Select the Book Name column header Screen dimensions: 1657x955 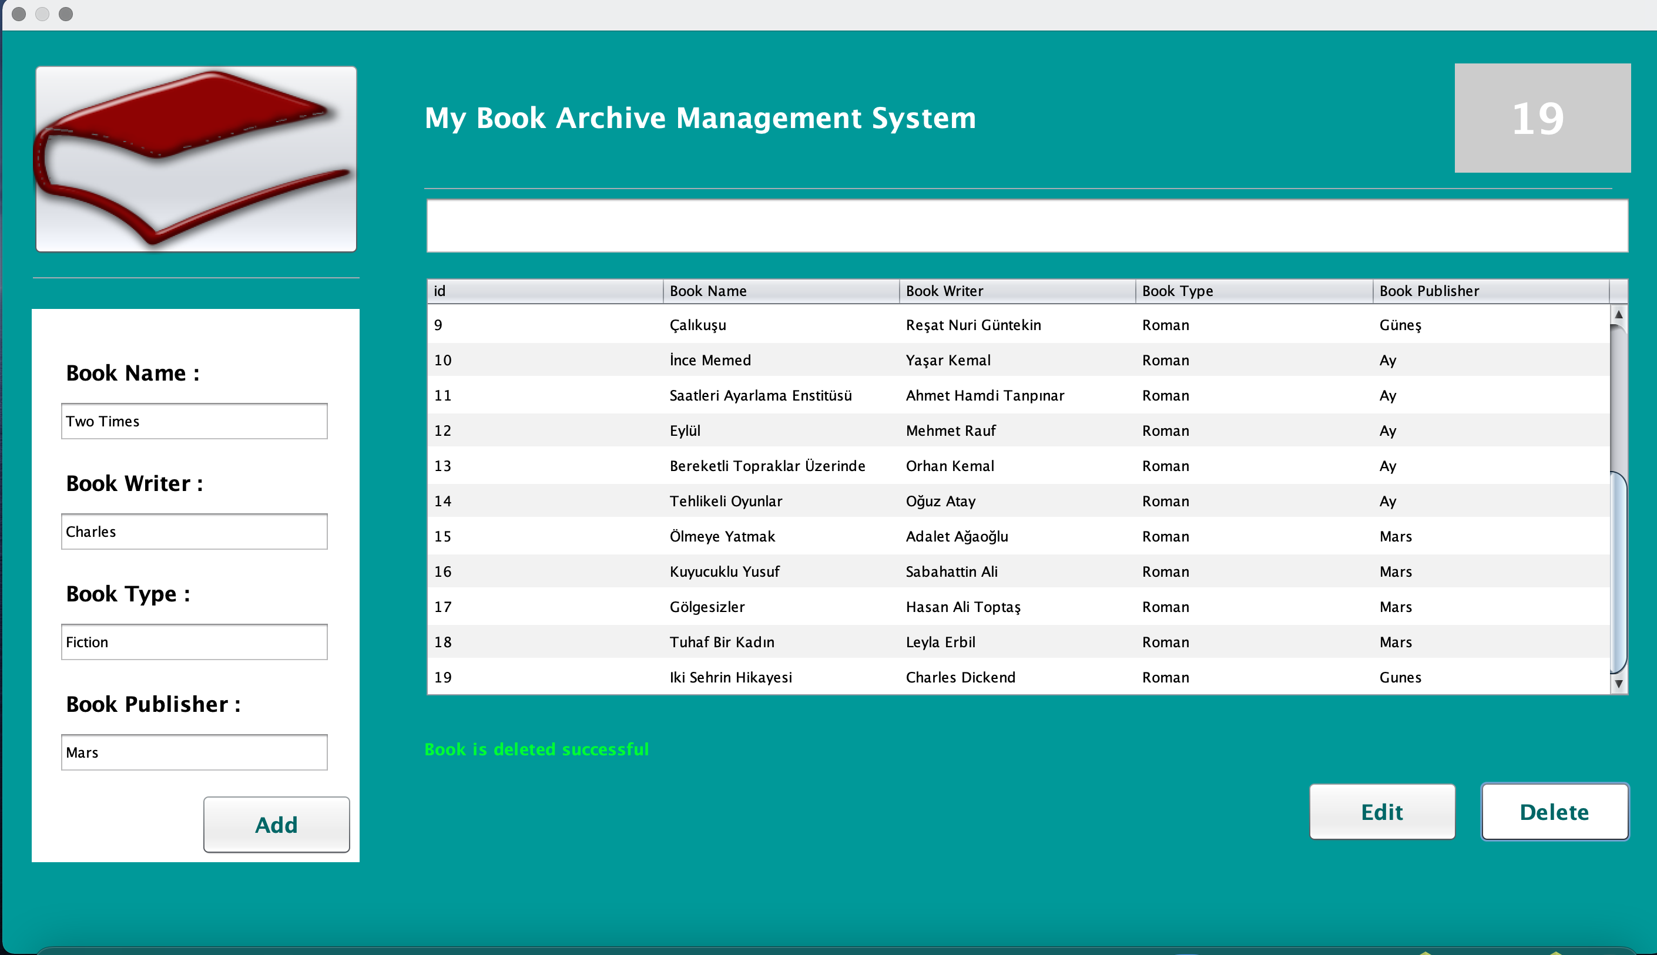pyautogui.click(x=781, y=291)
